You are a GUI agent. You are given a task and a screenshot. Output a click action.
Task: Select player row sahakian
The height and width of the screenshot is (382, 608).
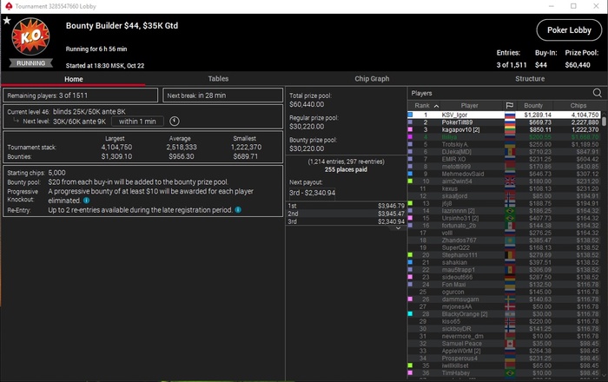504,262
